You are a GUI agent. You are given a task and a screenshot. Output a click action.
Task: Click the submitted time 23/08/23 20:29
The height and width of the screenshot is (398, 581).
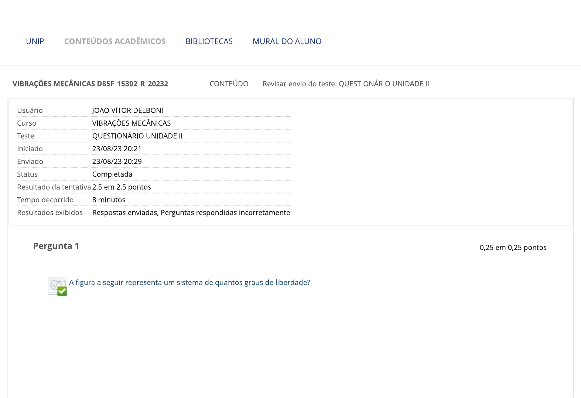[x=117, y=161]
